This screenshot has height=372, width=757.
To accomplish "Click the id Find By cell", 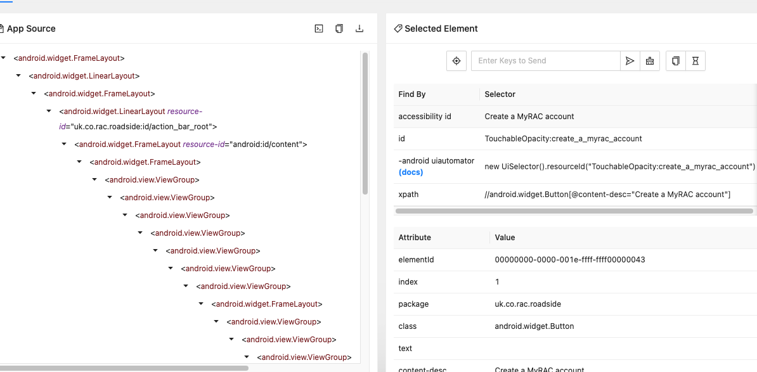I will click(x=436, y=139).
